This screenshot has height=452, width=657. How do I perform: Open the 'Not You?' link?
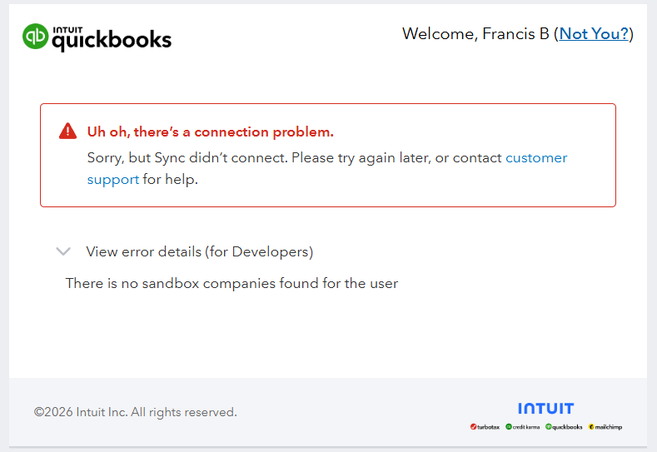click(x=594, y=34)
